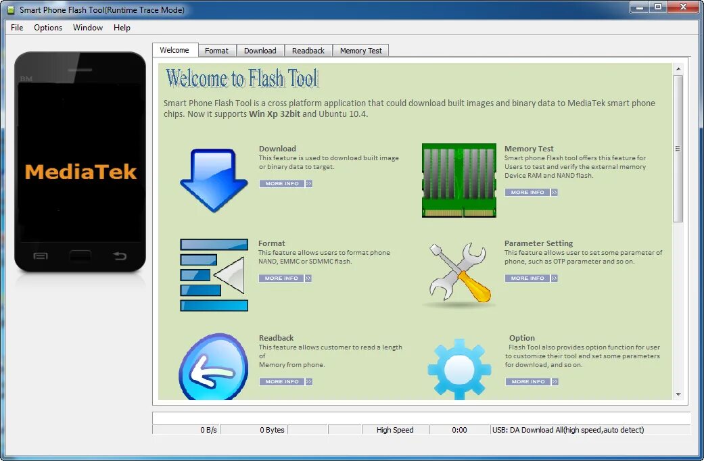Image resolution: width=704 pixels, height=461 pixels.
Task: Click the Format blue bars icon
Action: point(214,275)
